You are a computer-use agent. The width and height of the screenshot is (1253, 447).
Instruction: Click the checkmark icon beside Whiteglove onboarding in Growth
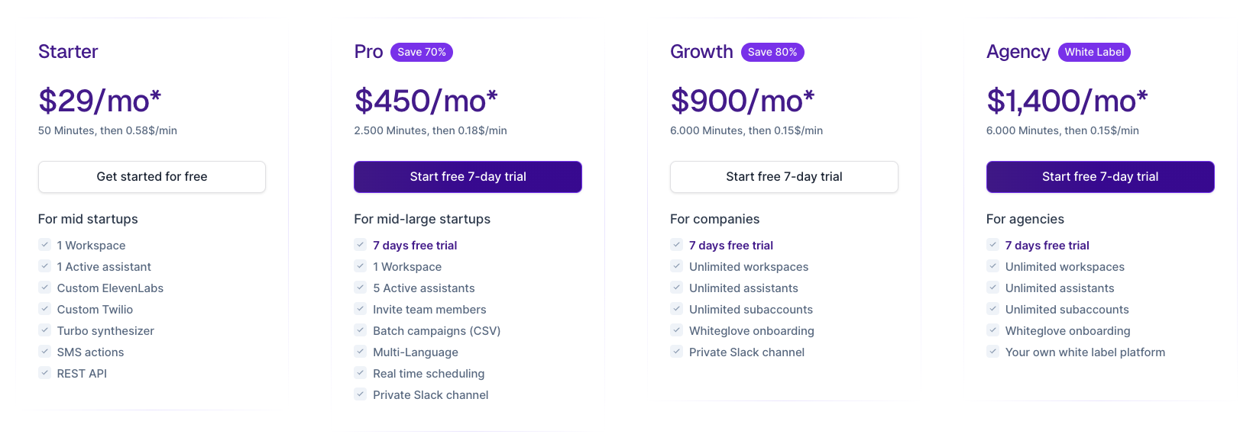[677, 330]
